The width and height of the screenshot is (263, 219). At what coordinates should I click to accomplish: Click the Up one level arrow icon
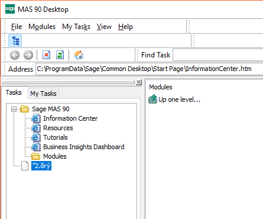coord(152,99)
